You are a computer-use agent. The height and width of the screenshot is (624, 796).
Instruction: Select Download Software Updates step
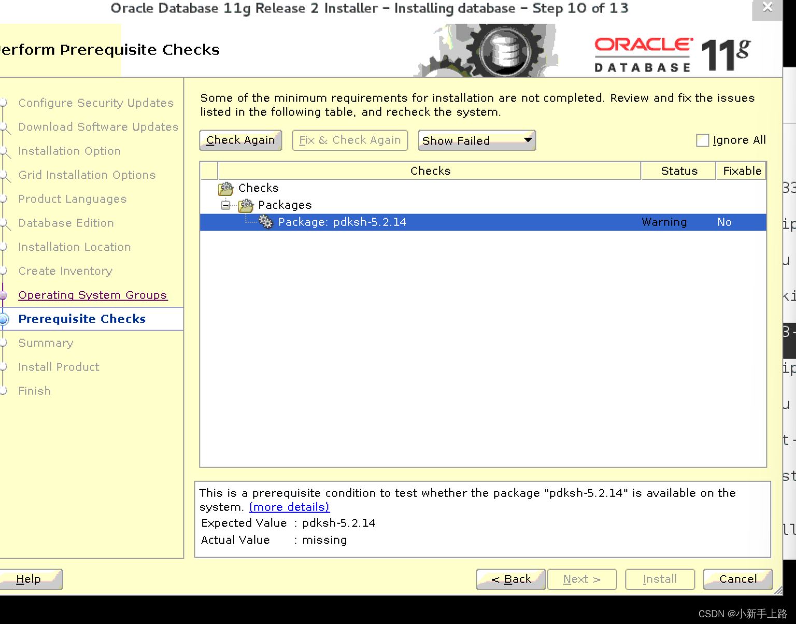point(98,127)
